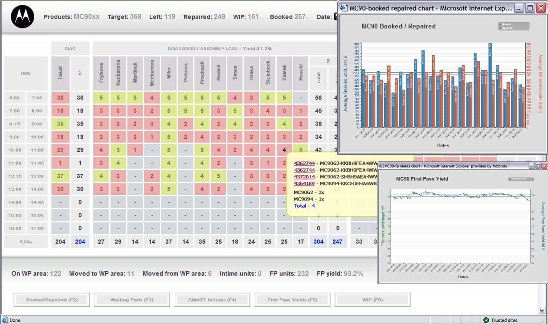Screen dimensions: 548x324
Task: Click the Tesar column header
Action: (x=61, y=73)
